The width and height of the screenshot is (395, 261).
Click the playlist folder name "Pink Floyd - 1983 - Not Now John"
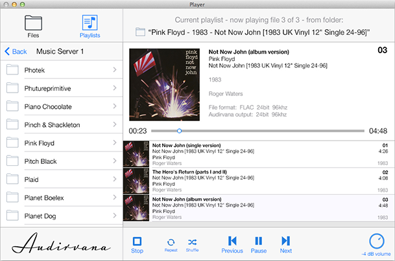pos(259,32)
